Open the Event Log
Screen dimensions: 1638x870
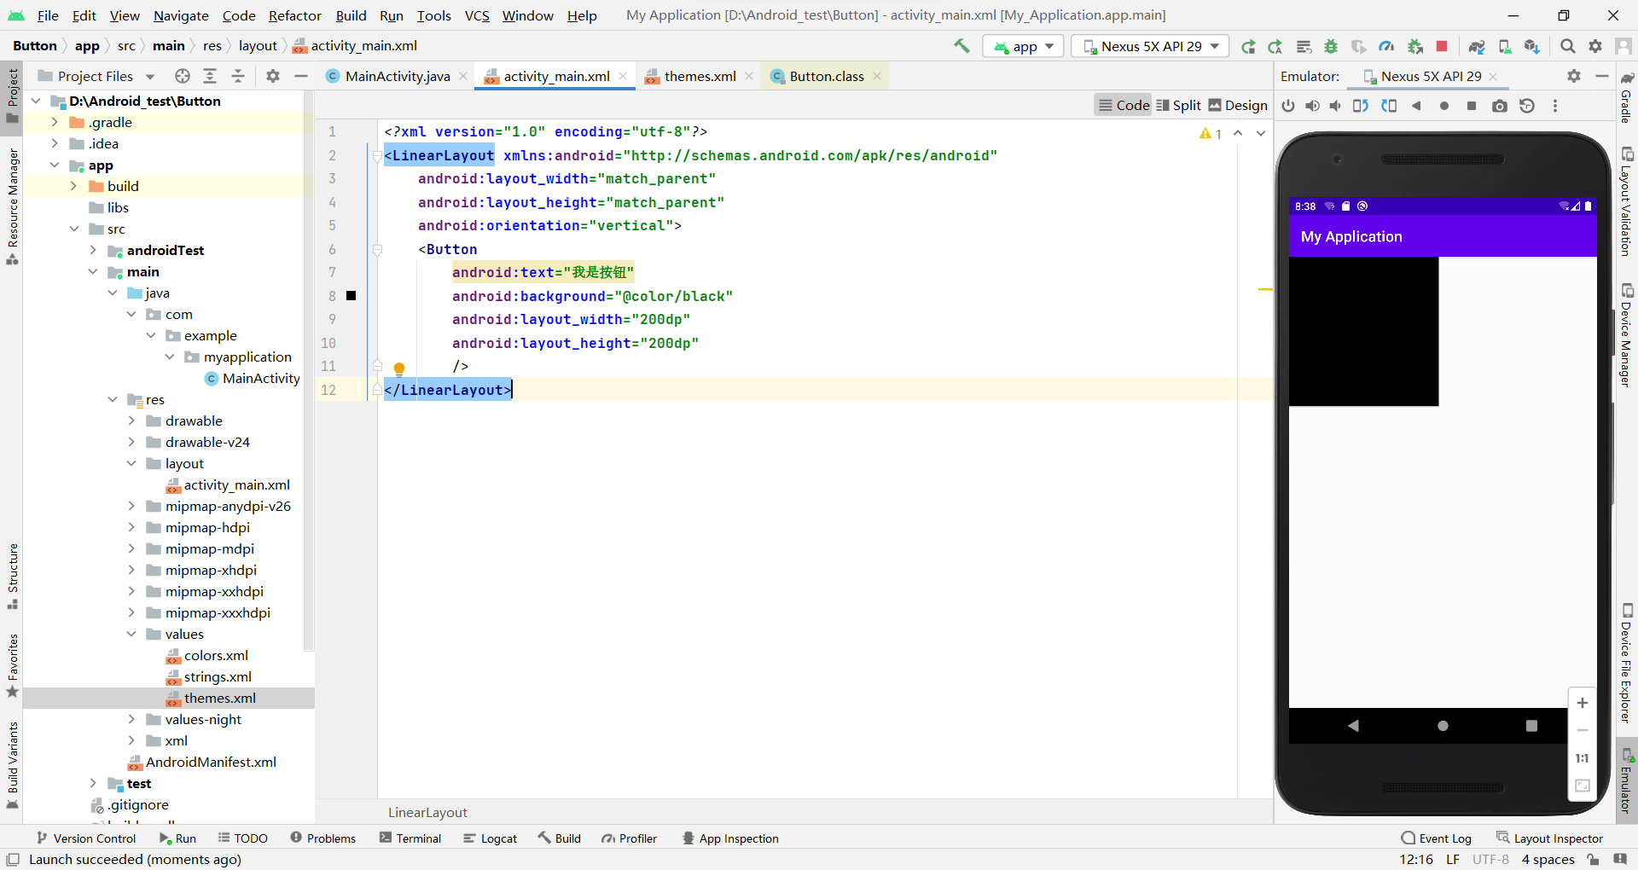(1444, 838)
